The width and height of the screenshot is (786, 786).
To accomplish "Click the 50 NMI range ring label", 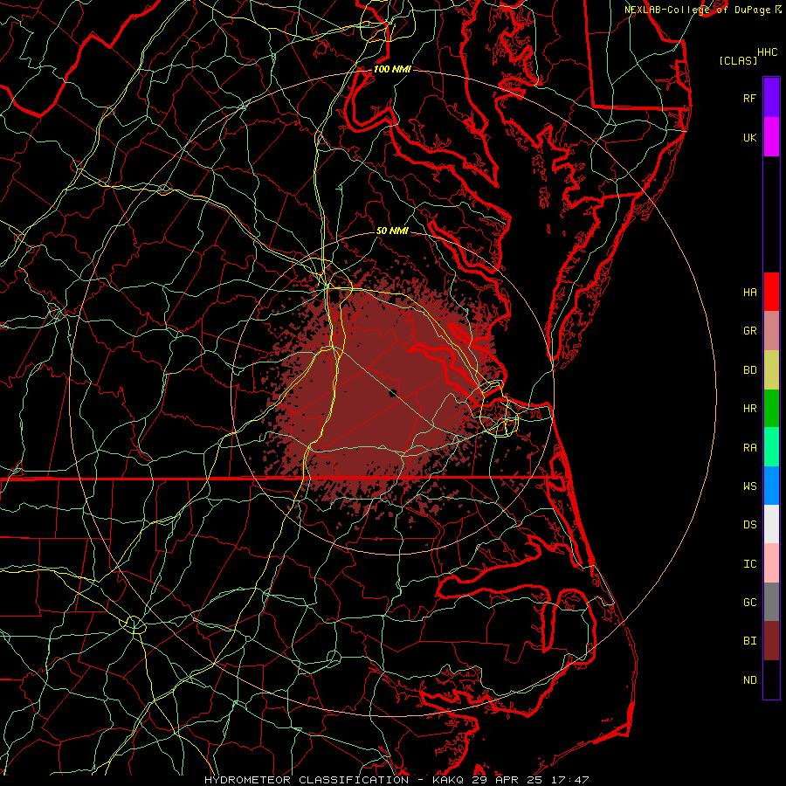I will point(392,231).
